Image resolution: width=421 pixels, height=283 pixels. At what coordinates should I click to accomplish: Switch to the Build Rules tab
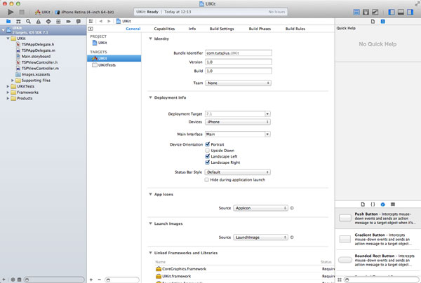point(295,29)
